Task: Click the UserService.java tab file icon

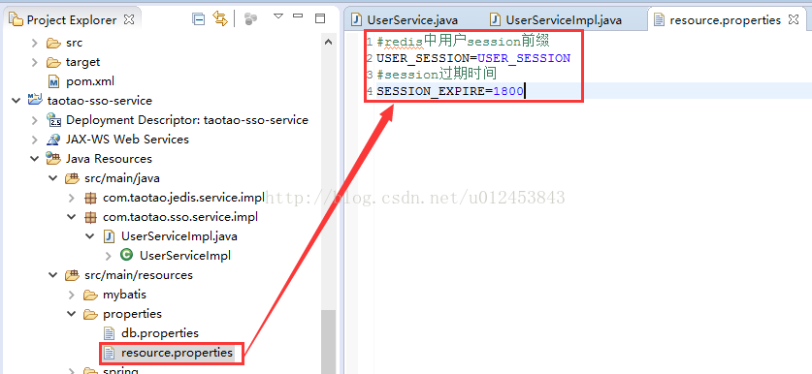Action: [356, 20]
